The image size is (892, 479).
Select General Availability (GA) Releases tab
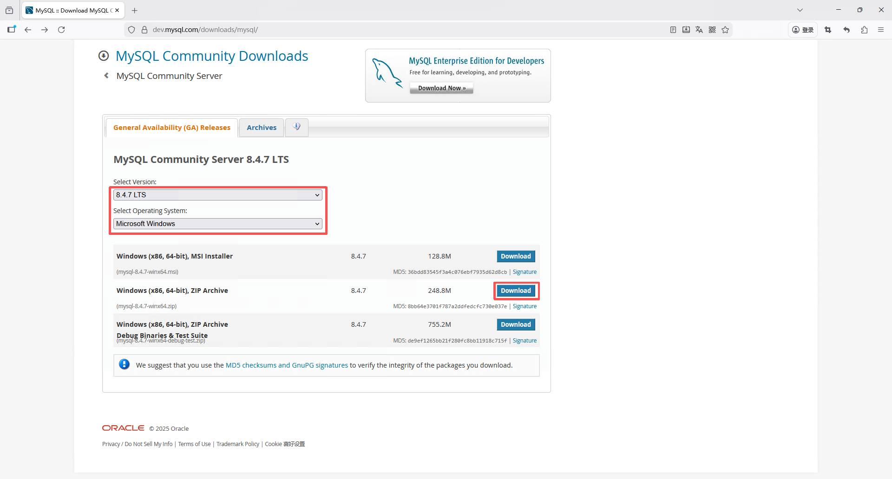pyautogui.click(x=172, y=128)
